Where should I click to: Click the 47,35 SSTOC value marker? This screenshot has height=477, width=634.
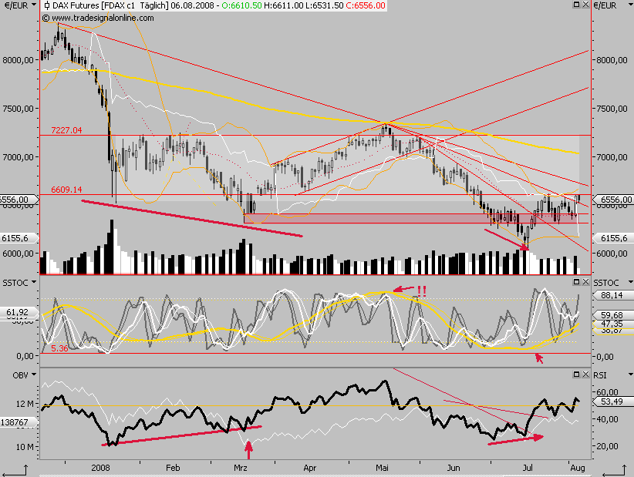point(613,324)
